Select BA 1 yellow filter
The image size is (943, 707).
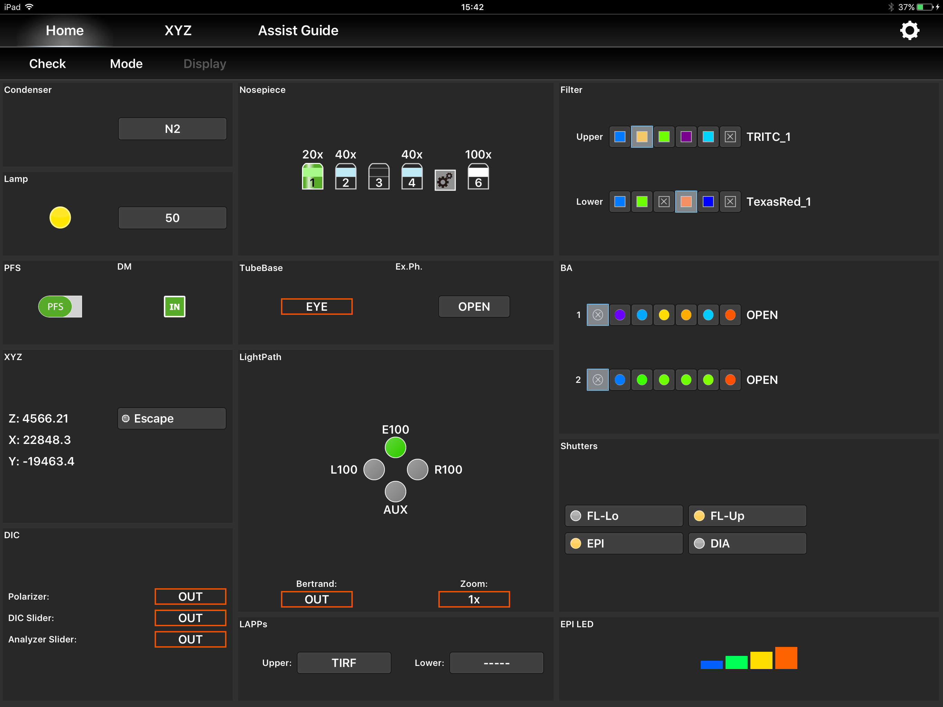[664, 315]
